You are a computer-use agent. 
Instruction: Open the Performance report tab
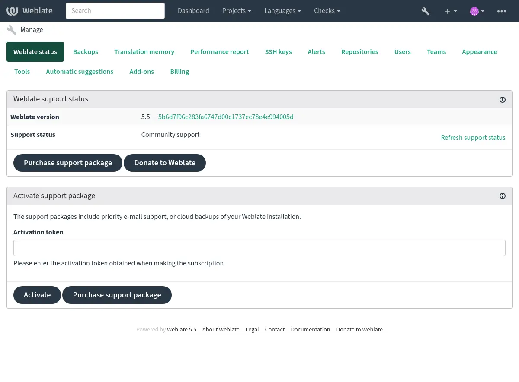pos(220,52)
